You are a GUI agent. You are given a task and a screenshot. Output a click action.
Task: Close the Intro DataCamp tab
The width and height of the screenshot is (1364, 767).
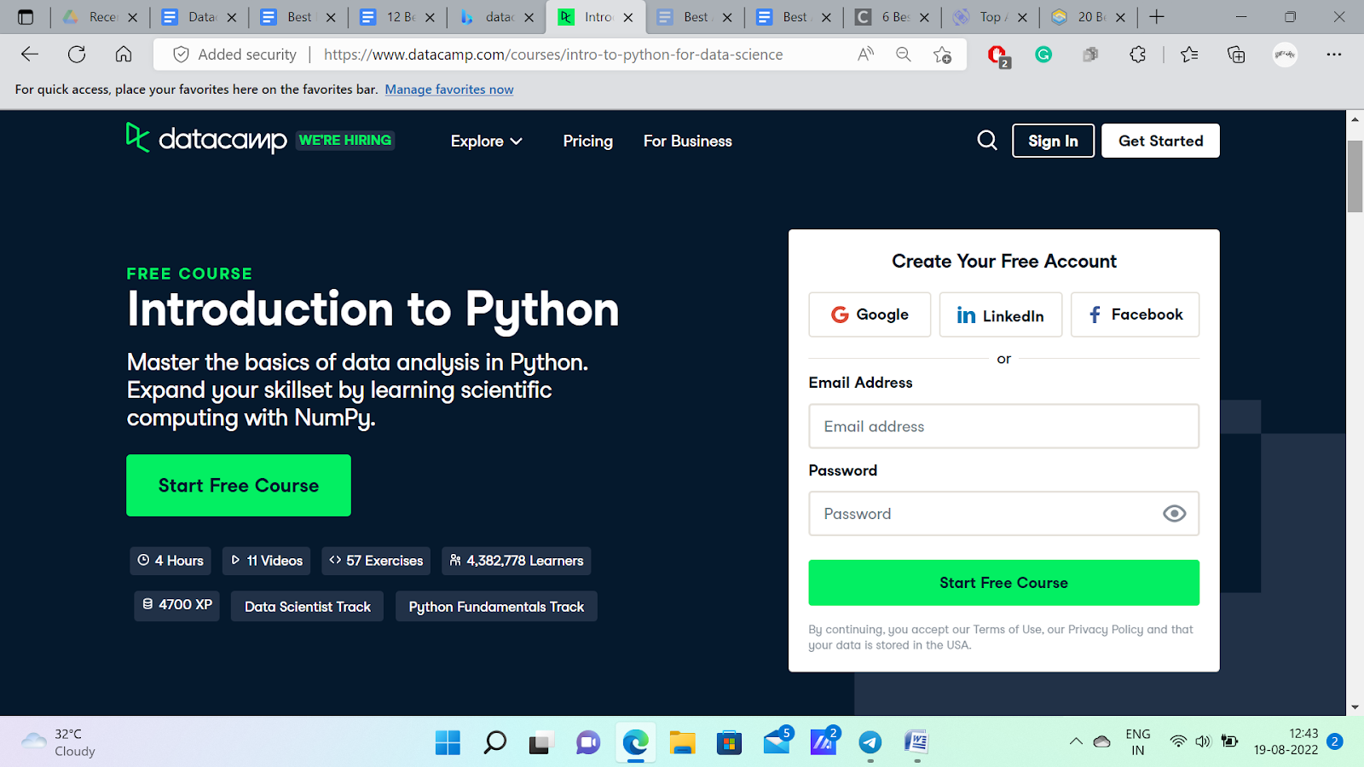click(628, 17)
